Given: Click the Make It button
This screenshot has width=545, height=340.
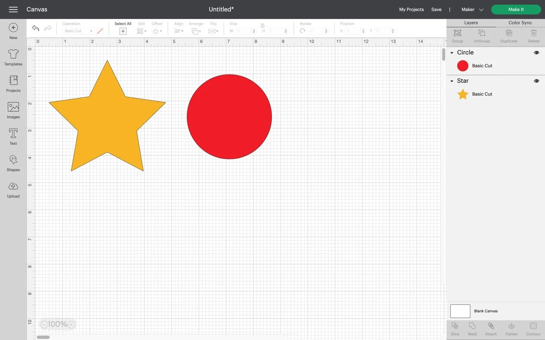Looking at the screenshot, I should (x=516, y=9).
